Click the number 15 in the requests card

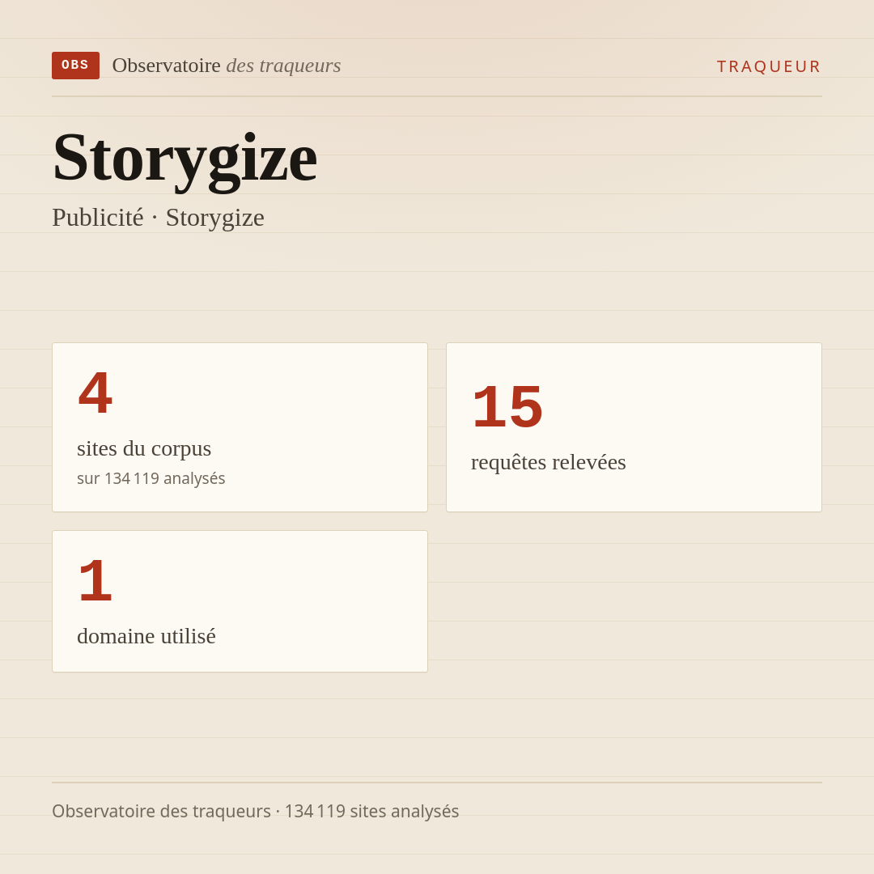point(507,407)
